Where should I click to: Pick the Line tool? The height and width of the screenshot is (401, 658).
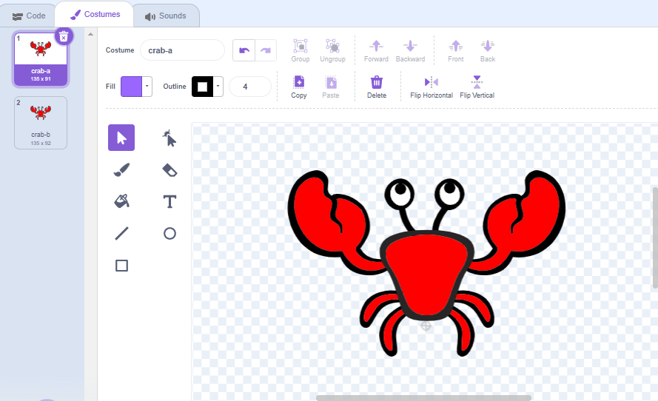coord(121,234)
